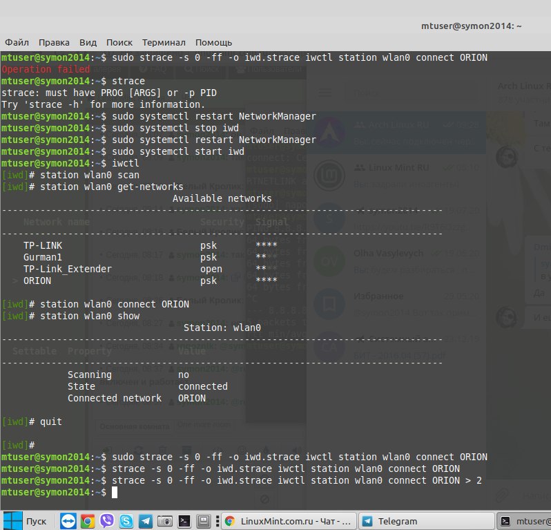551x530 pixels.
Task: Click the Пуск start menu button
Action: pos(25,521)
